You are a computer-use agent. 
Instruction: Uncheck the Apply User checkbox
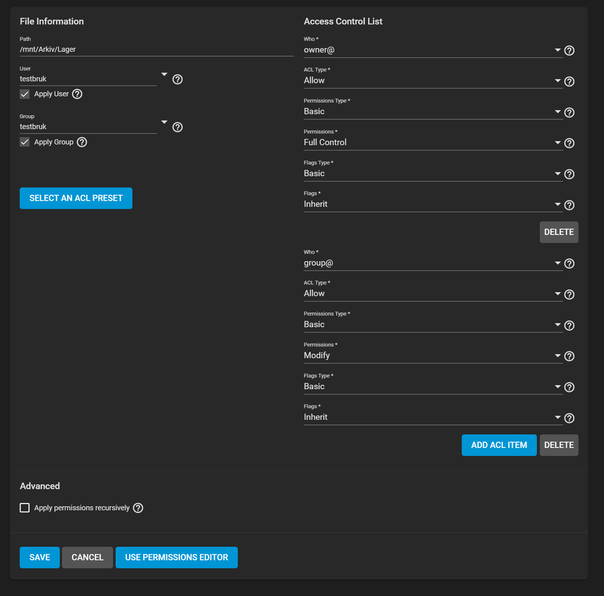pos(25,94)
